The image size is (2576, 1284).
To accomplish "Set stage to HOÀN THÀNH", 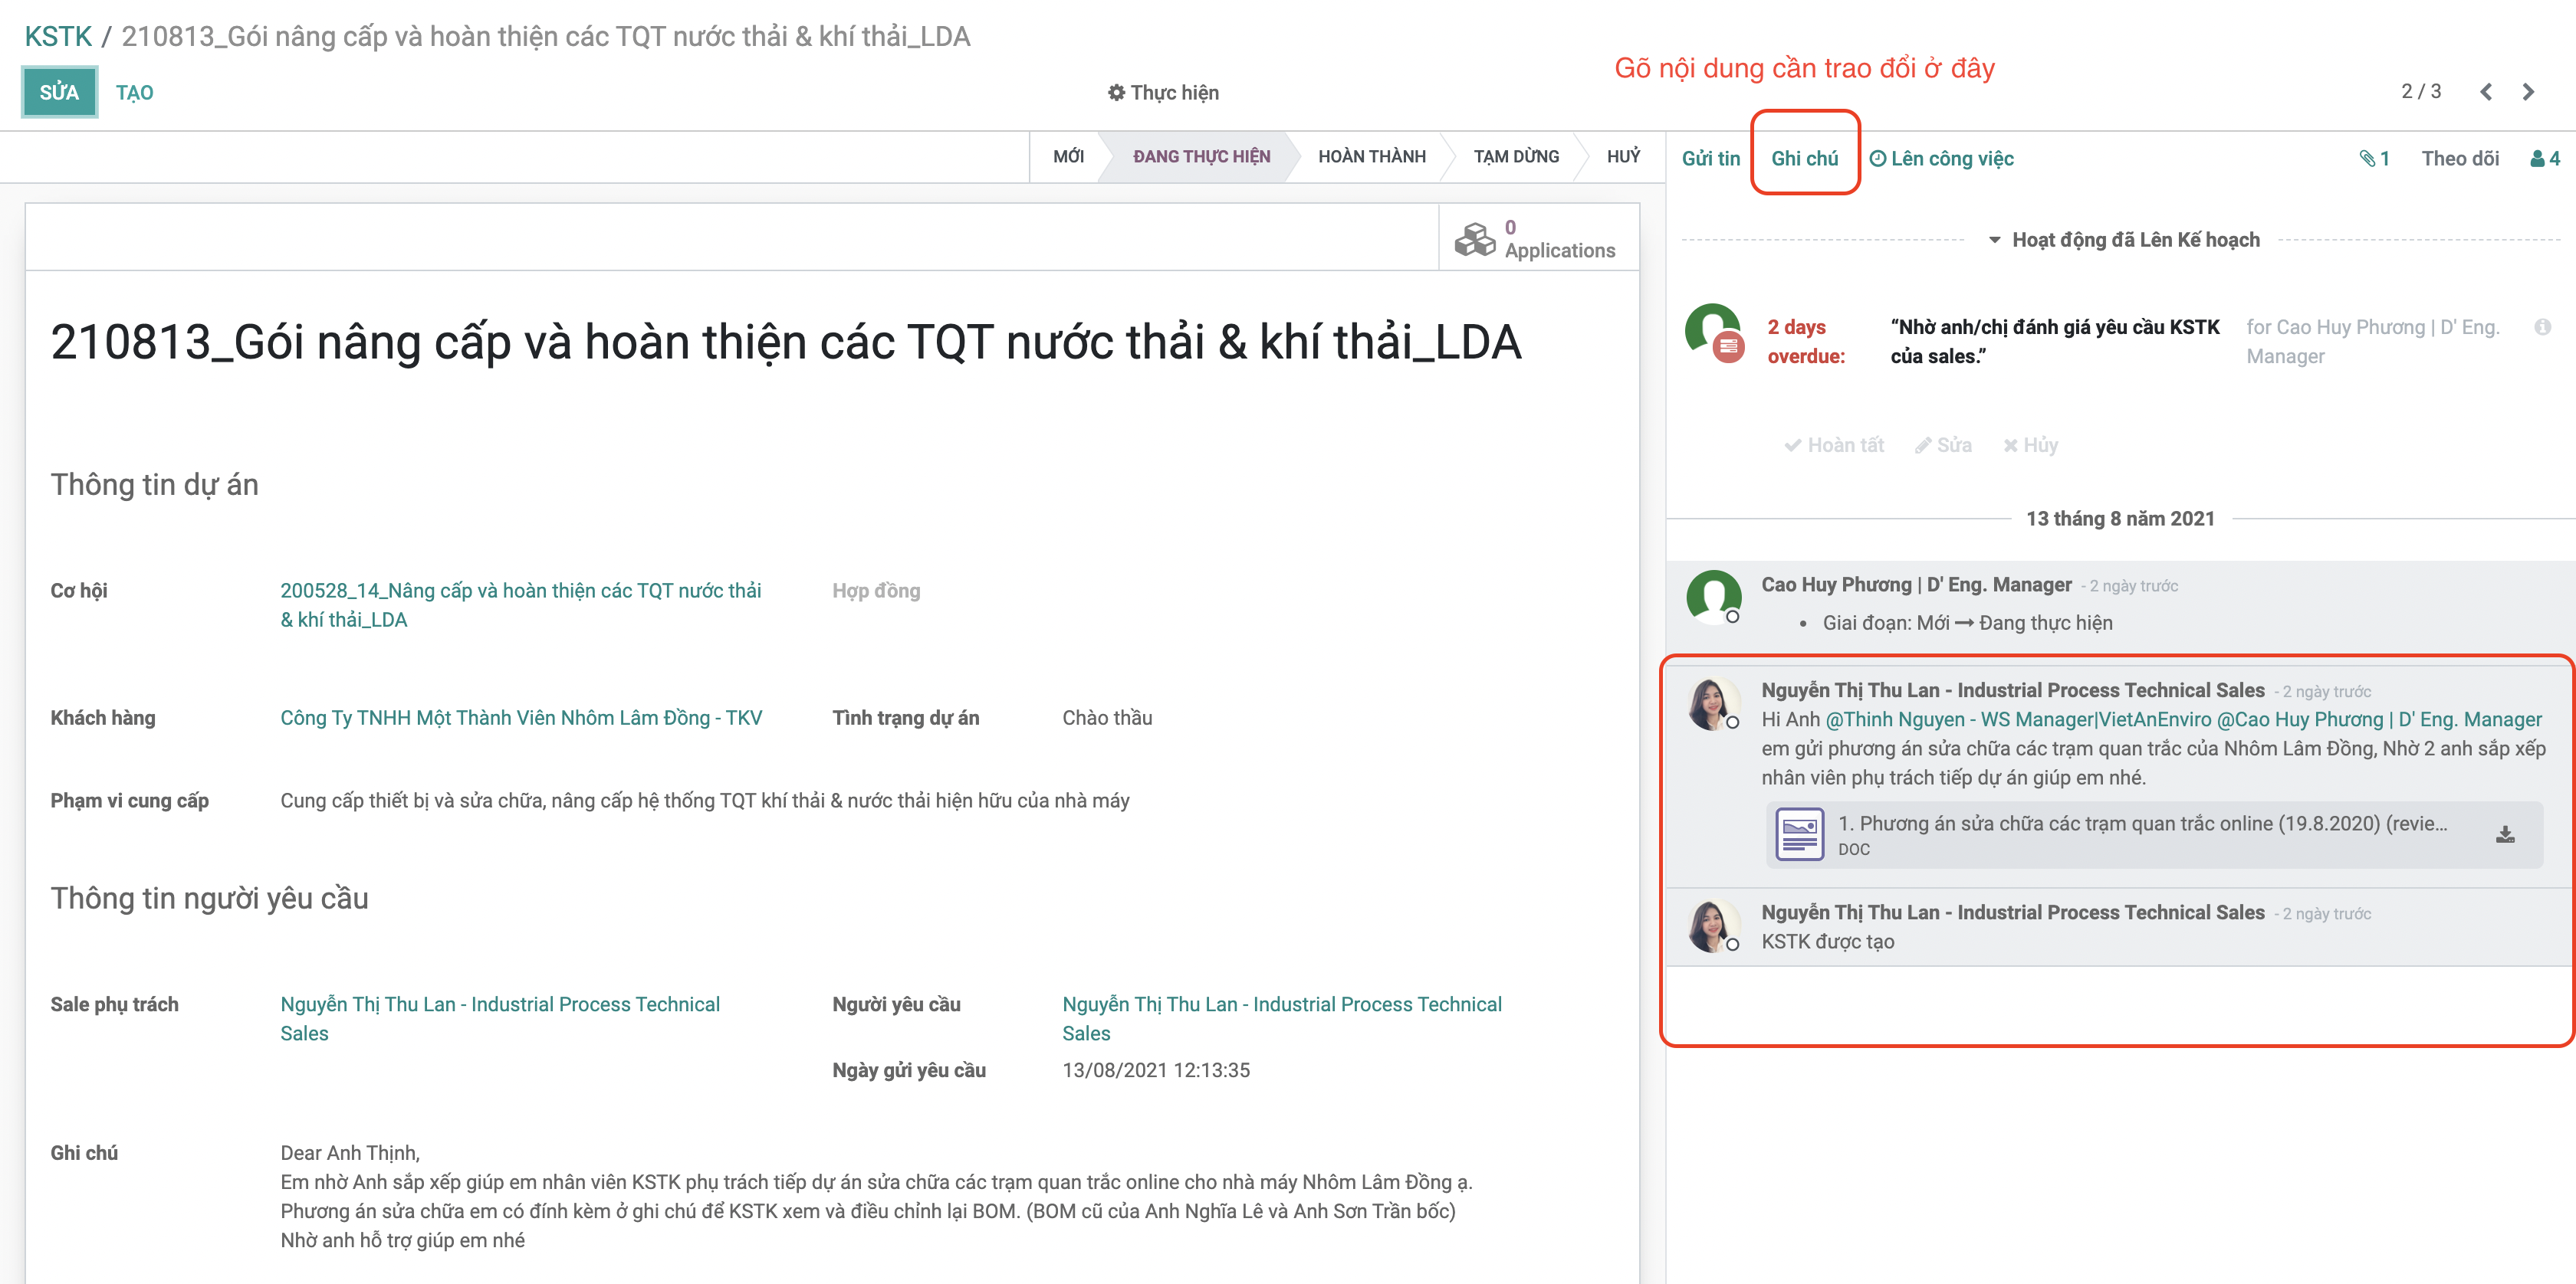I will (1371, 157).
